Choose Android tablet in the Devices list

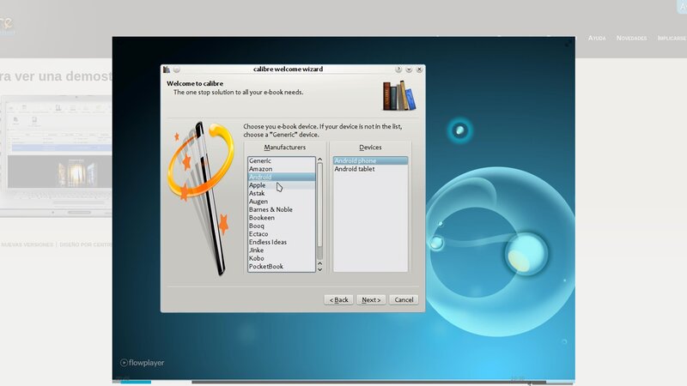(370, 169)
